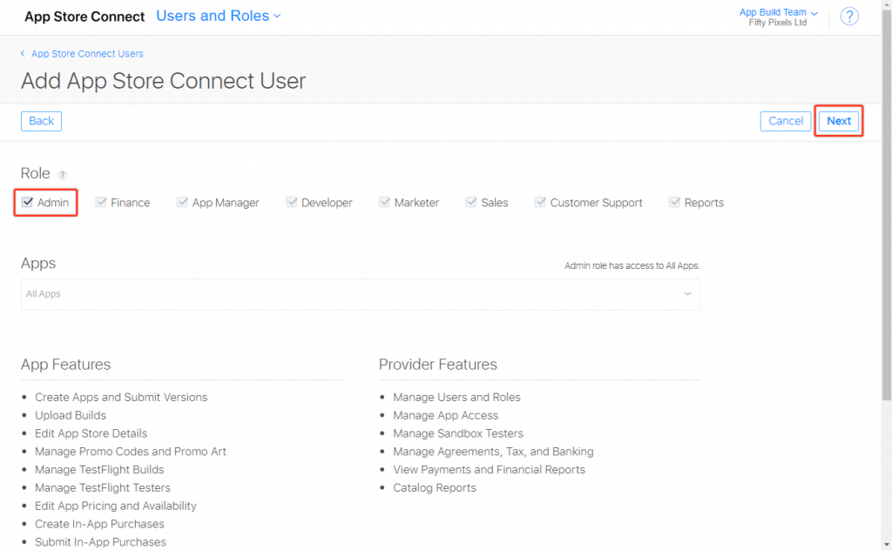Toggle the Admin role checkbox

point(27,202)
